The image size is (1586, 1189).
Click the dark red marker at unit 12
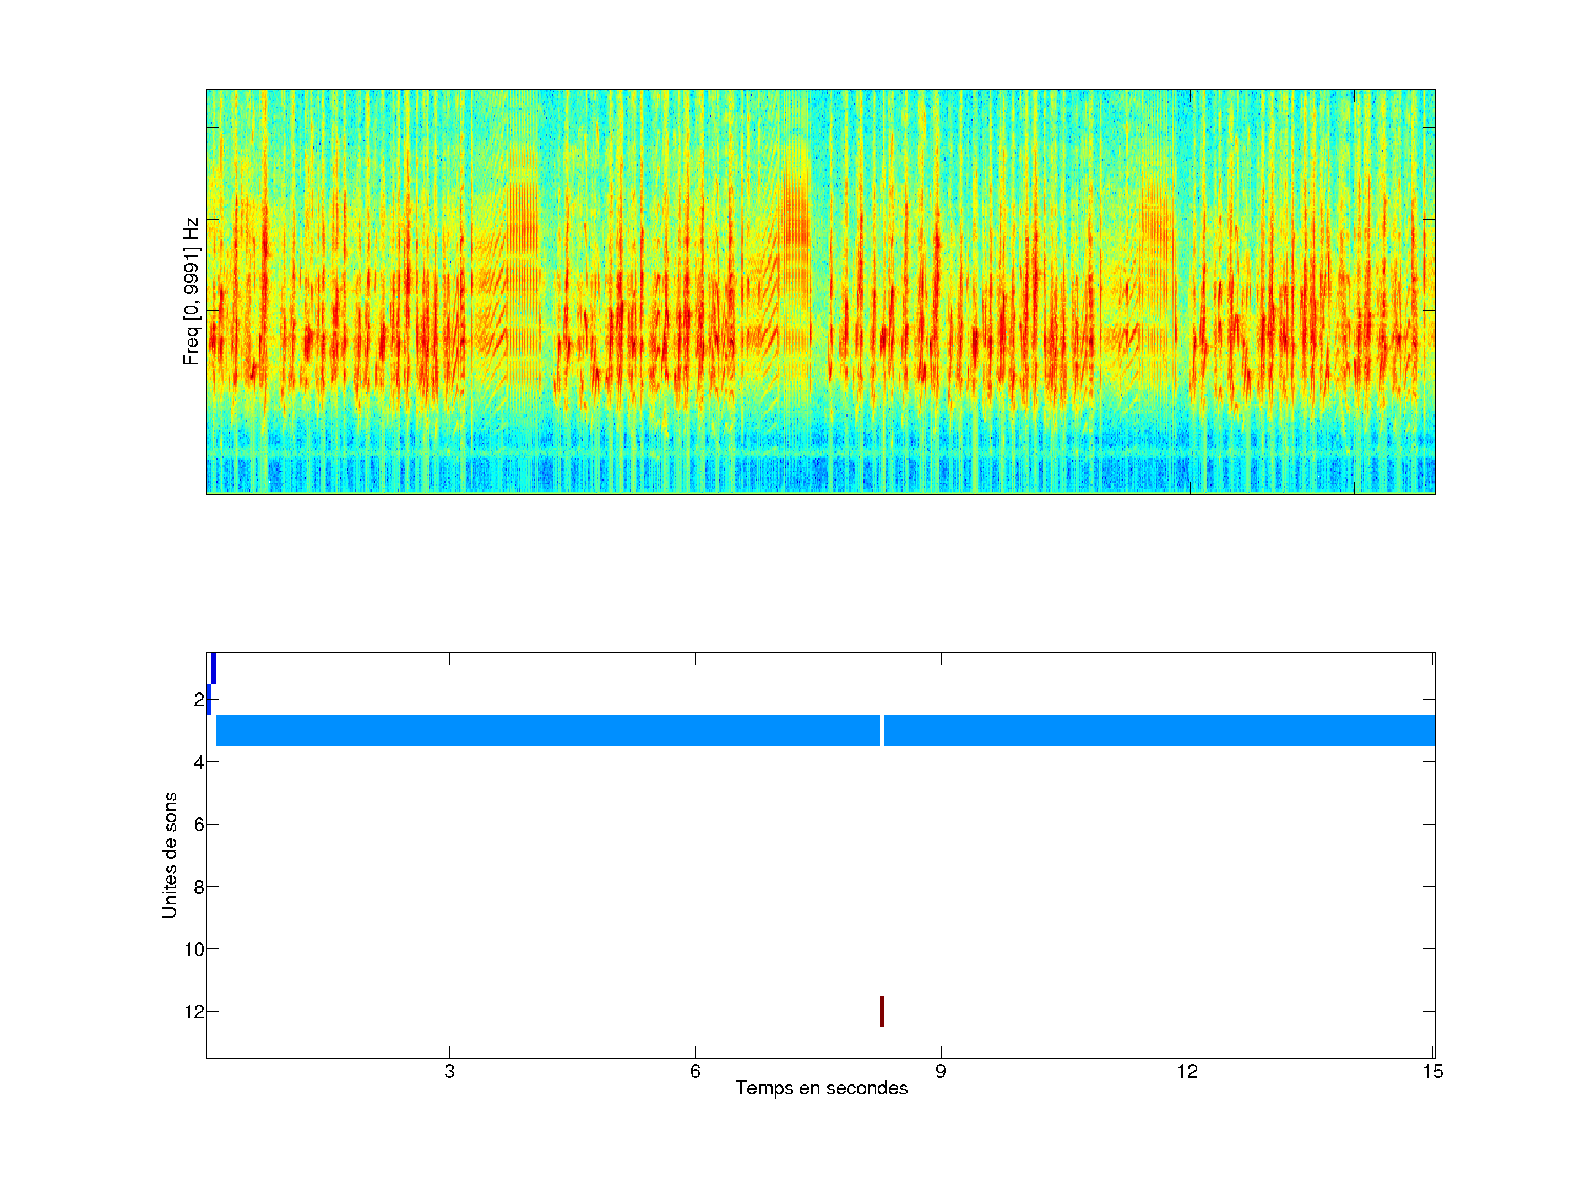point(882,1011)
